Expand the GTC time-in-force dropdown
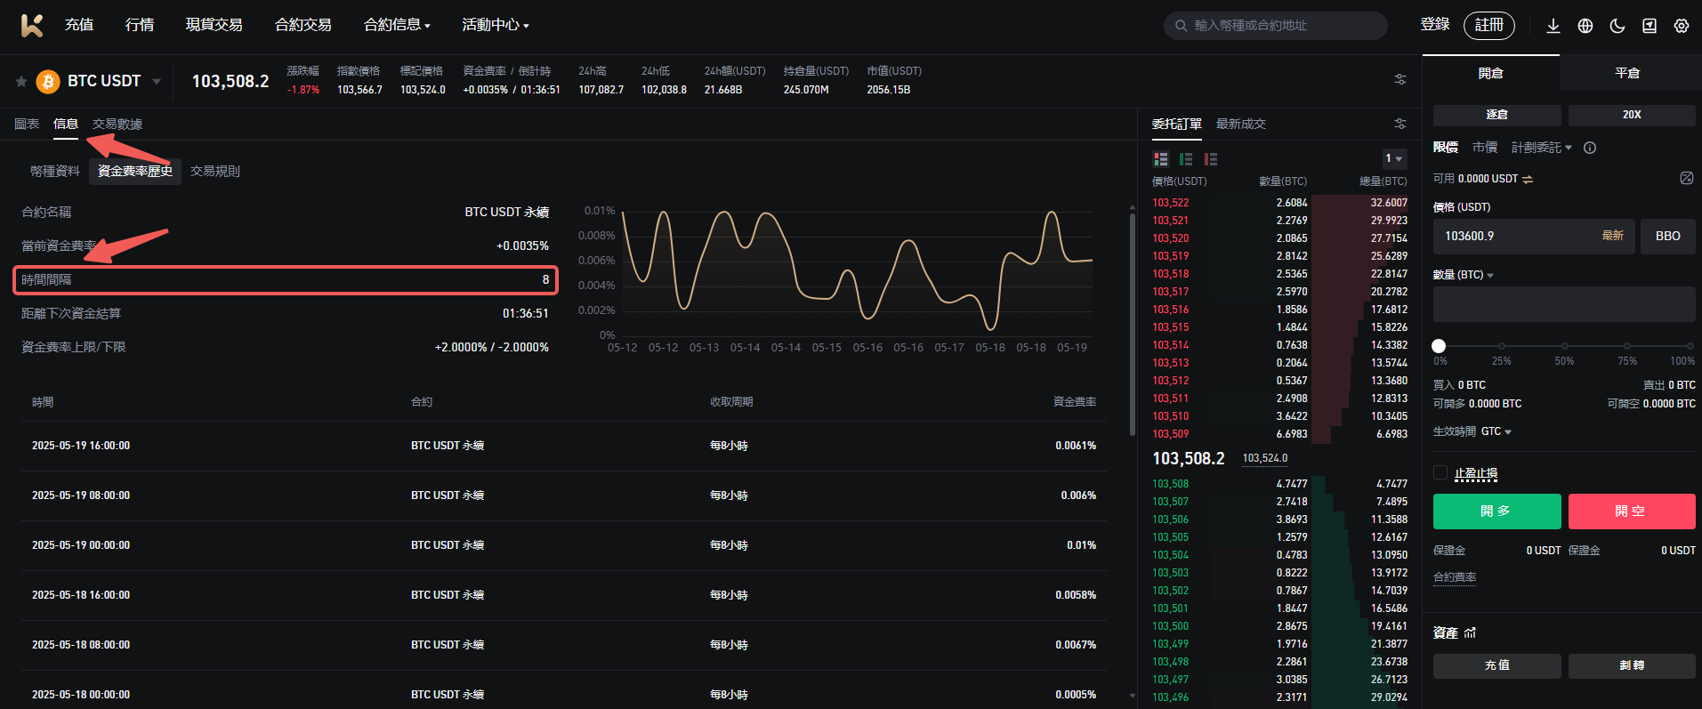1702x709 pixels. coord(1496,431)
